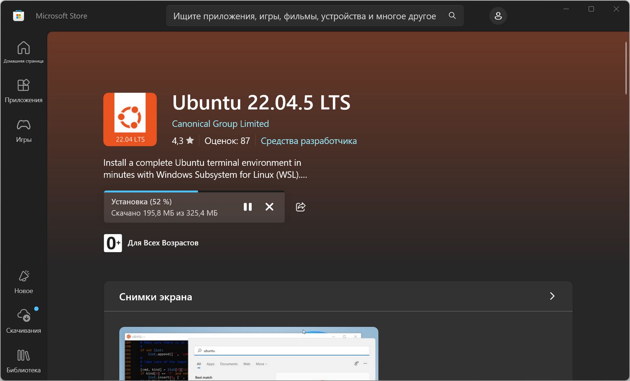
Task: Pause the Ubuntu download
Action: tap(248, 207)
